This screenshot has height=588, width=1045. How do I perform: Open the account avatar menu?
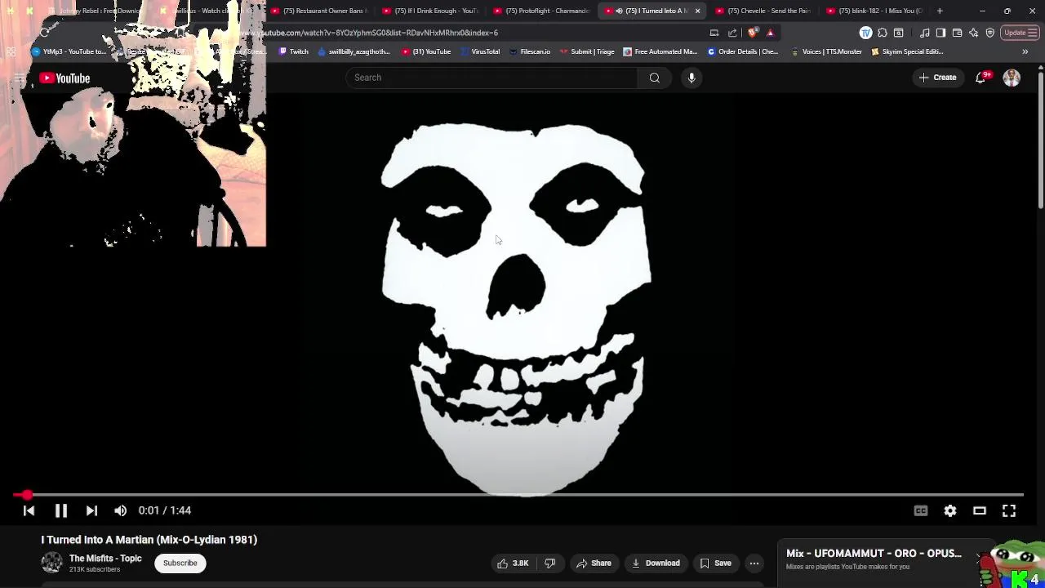click(1012, 78)
